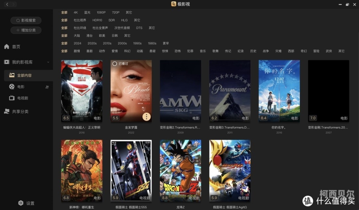Filter by 港台 region
Screen dimensions: 359x210
(89, 36)
